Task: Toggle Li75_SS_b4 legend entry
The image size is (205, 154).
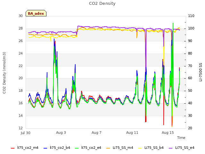Action: point(151,148)
